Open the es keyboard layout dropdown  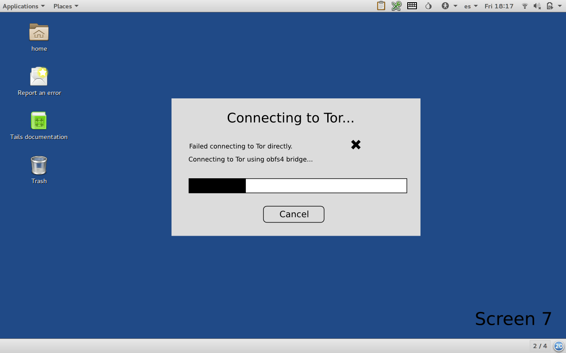tap(470, 6)
